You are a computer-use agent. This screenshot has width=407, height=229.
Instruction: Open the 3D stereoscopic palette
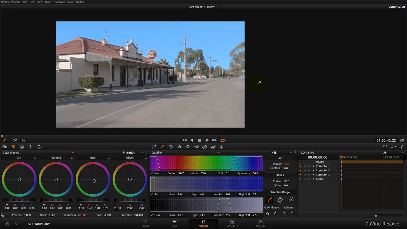click(213, 147)
